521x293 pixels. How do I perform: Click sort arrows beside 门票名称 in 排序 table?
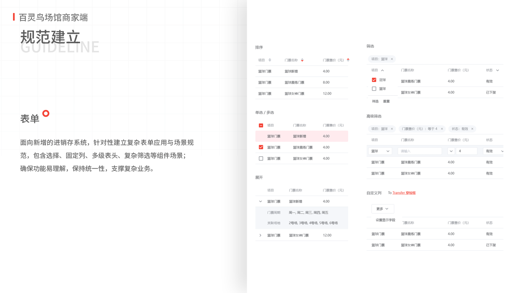point(302,60)
